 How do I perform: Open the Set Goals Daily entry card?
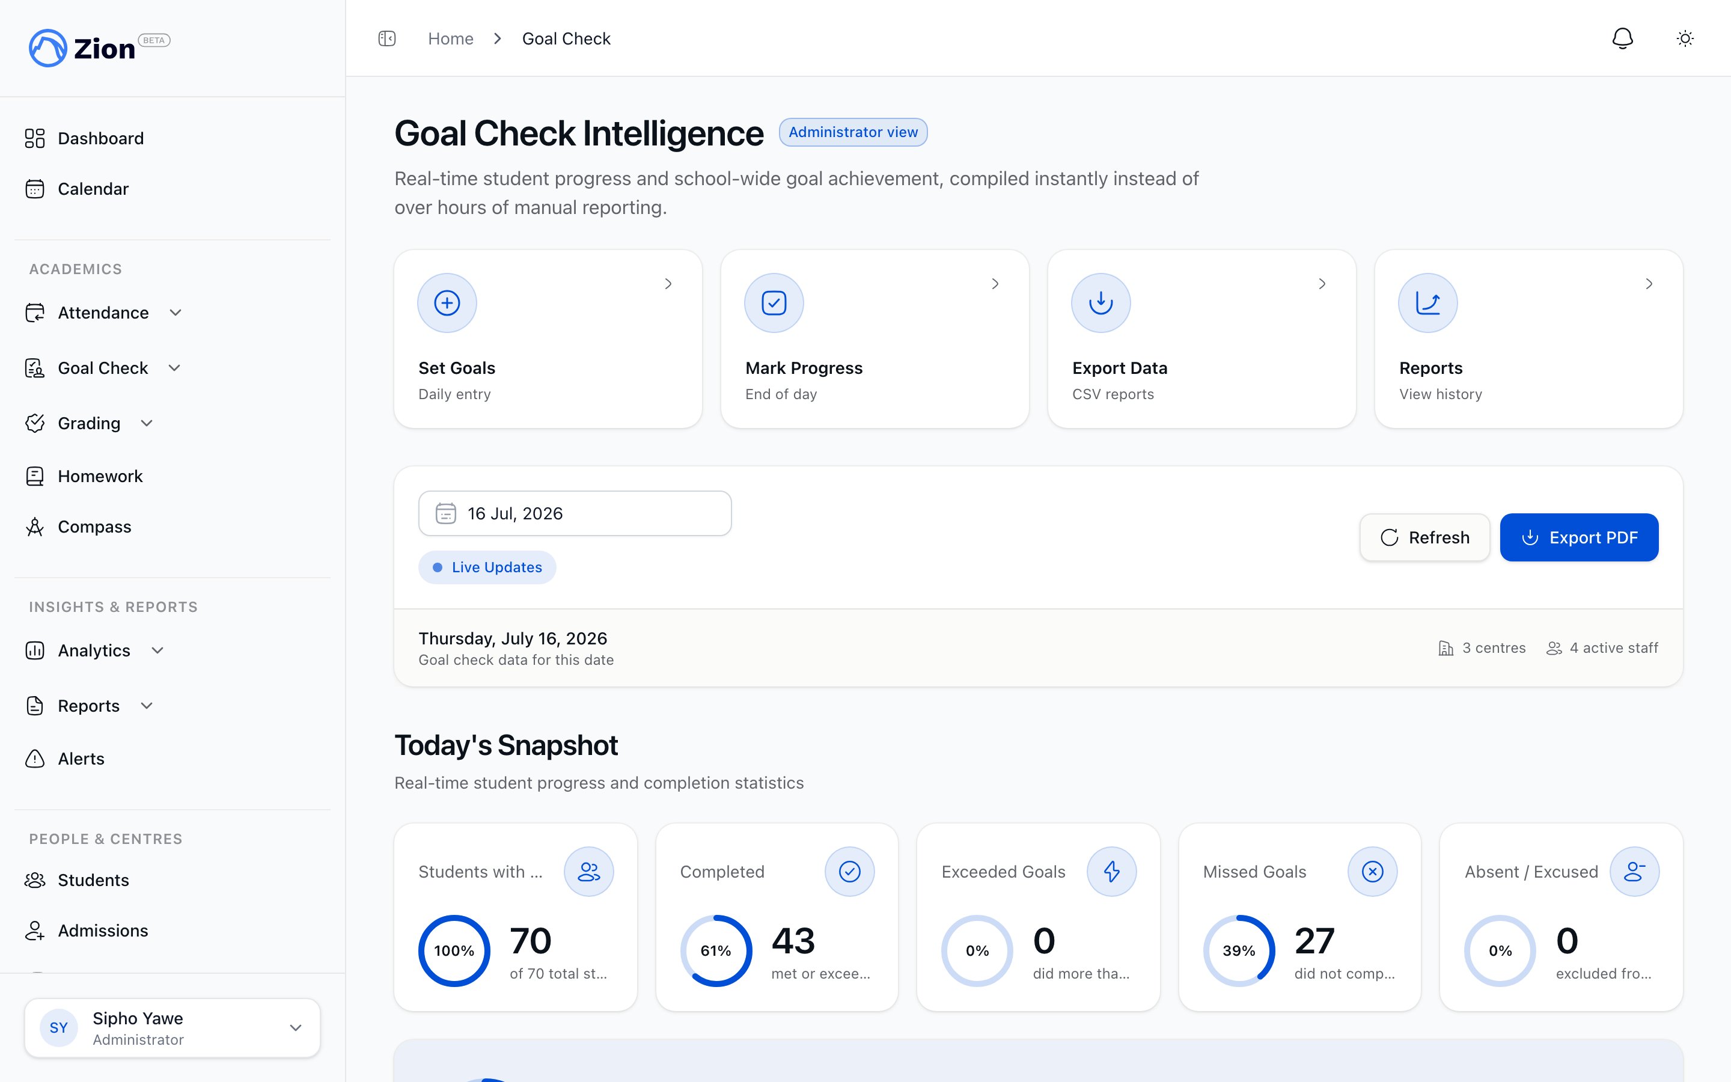[x=548, y=339]
